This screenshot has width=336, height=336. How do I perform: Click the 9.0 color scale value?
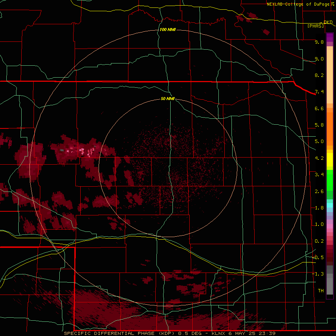(319, 59)
